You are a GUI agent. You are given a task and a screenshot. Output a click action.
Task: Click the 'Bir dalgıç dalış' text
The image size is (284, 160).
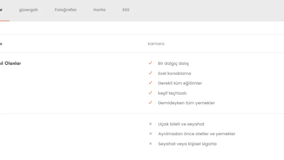click(173, 63)
